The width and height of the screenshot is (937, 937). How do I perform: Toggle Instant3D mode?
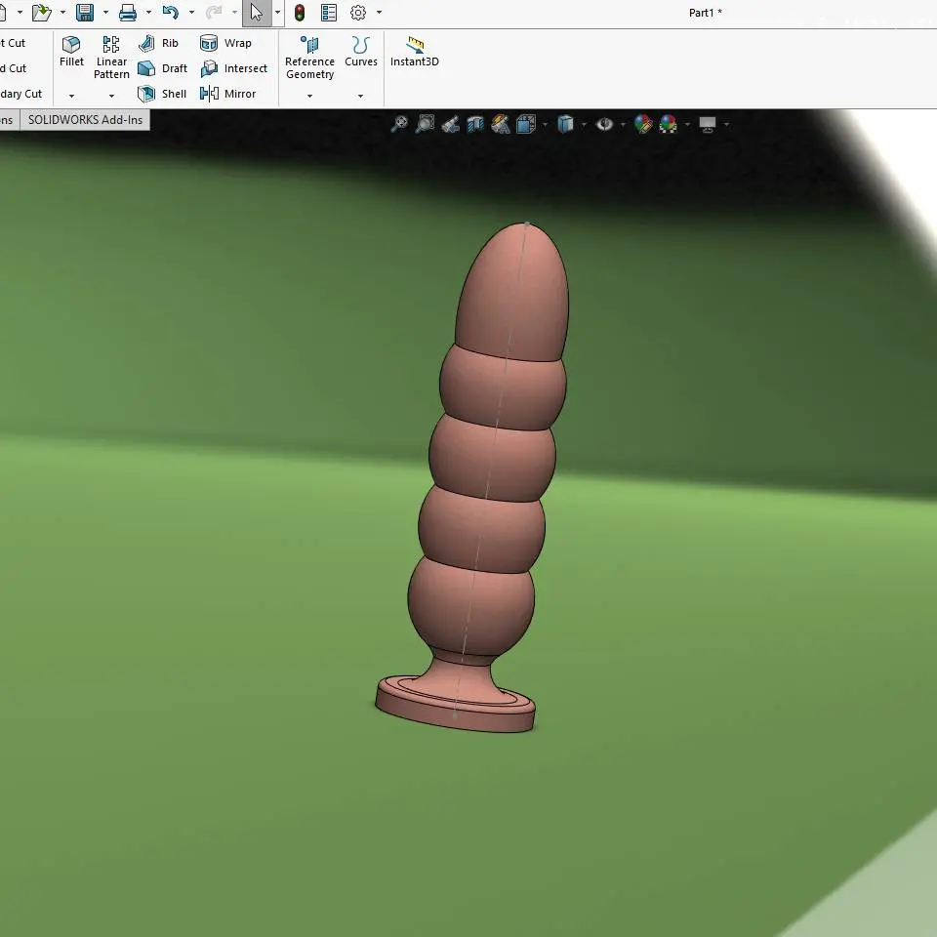tap(414, 52)
